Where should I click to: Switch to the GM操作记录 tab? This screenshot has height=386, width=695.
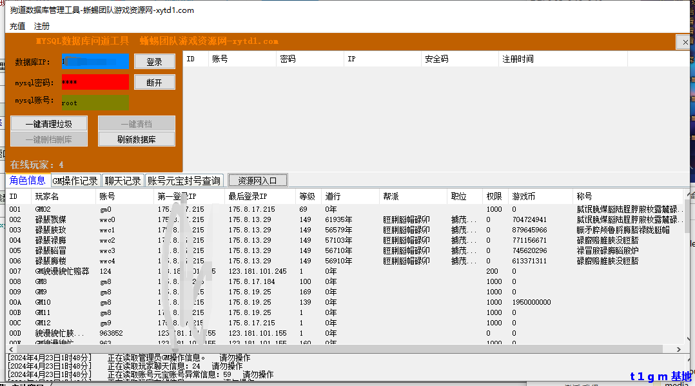coord(75,181)
